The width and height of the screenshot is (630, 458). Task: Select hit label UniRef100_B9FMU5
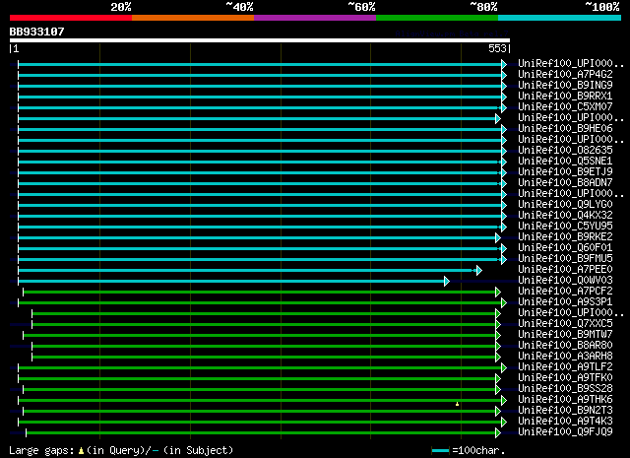[x=565, y=259]
